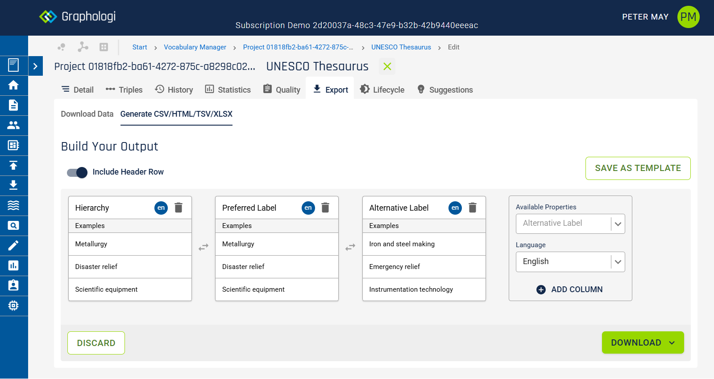Viewport: 714px width, 379px height.
Task: Click the upload arrow icon in sidebar
Action: tap(13, 165)
